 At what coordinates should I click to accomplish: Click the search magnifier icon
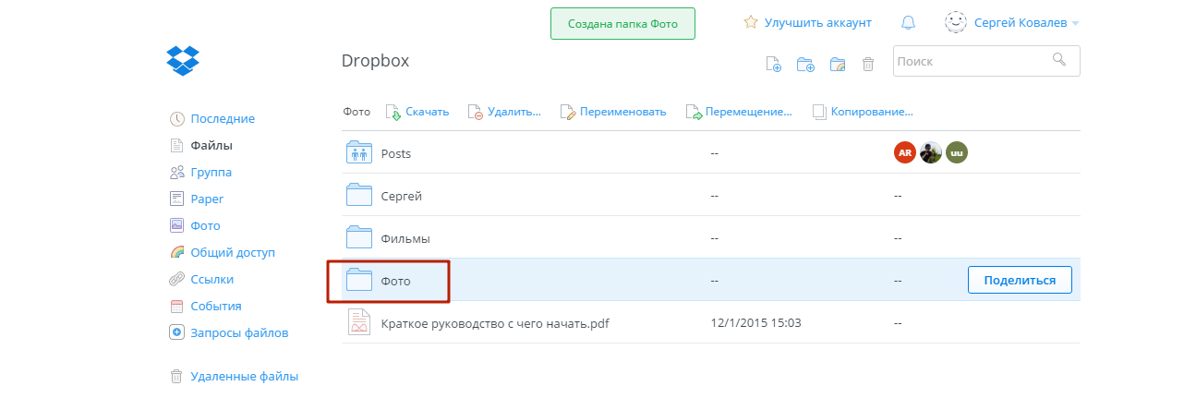click(x=1059, y=60)
